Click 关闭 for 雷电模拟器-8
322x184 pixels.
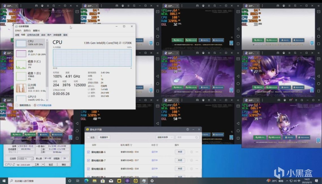point(180,169)
